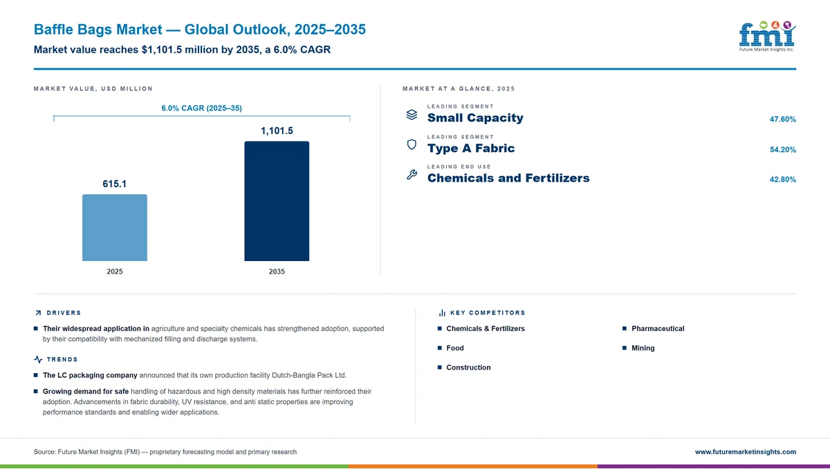Click the 2035 axis label under the chart
Viewport: 830px width, 469px height.
(x=277, y=271)
